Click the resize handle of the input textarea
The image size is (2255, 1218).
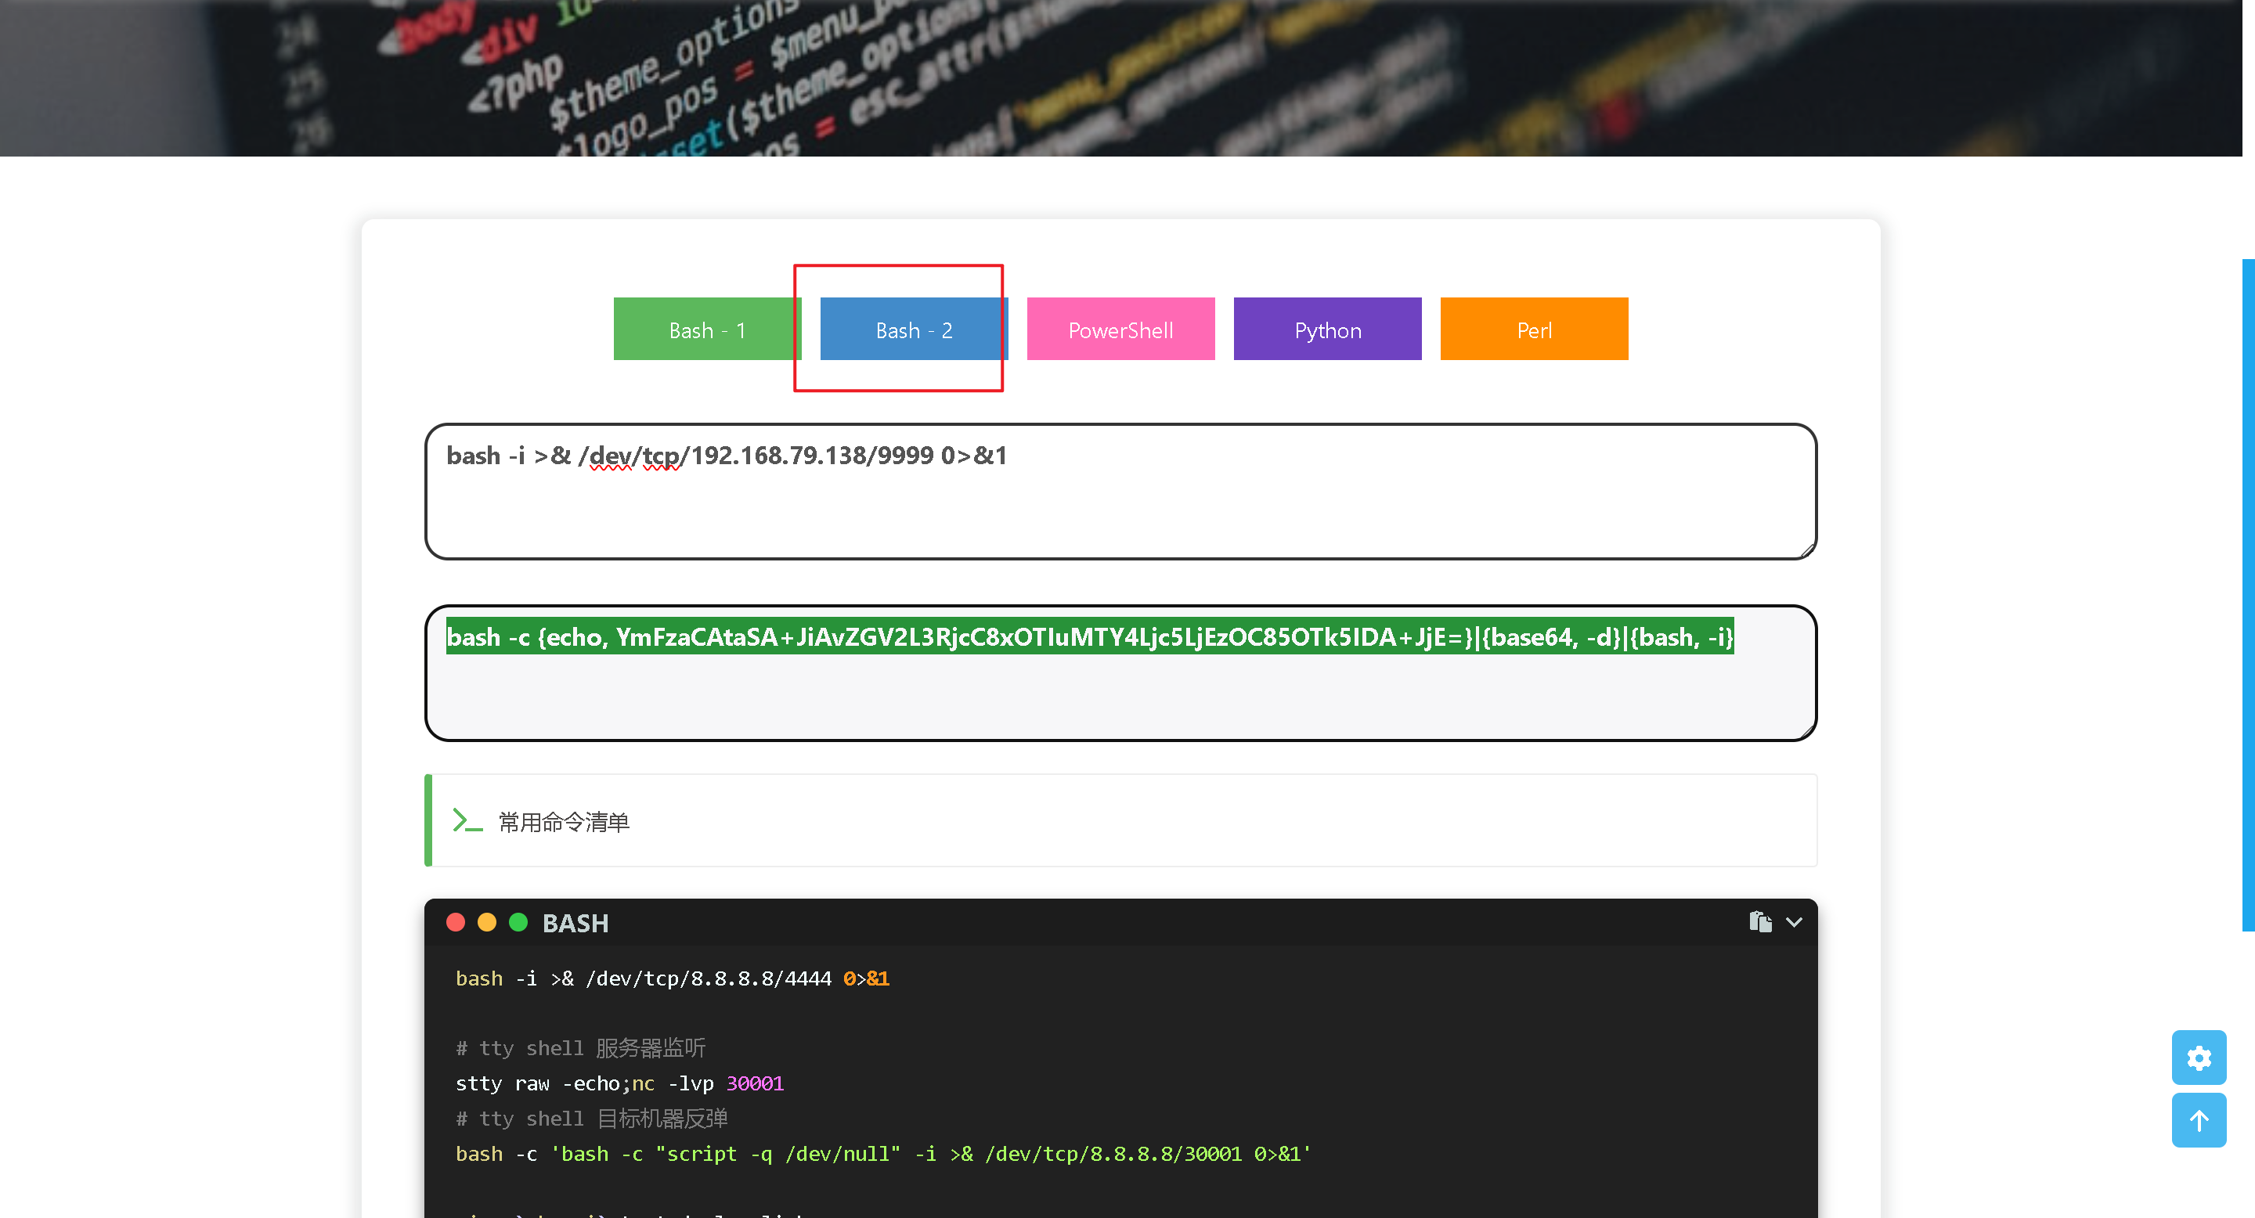[x=1807, y=550]
